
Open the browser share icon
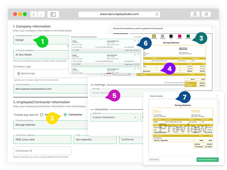pos(195,14)
